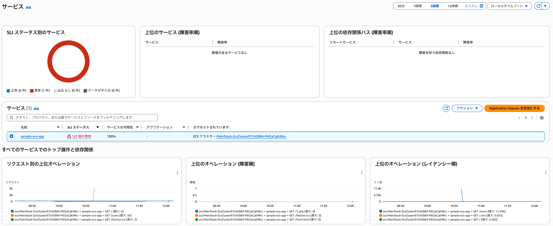553x226 pixels.
Task: Click the blue spike in latency chart
Action: click(462, 194)
